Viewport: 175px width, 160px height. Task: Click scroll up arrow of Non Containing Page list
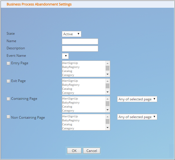pyautogui.click(x=107, y=117)
